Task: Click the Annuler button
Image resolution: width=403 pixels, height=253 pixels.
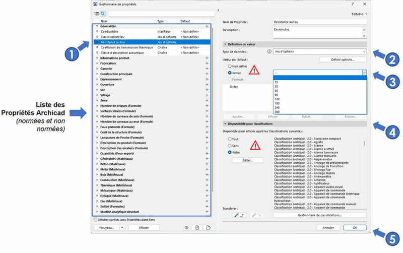Action: (x=328, y=227)
